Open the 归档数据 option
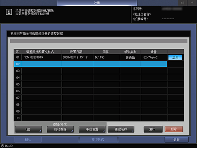Screen dimensions: 197x148 (60, 129)
